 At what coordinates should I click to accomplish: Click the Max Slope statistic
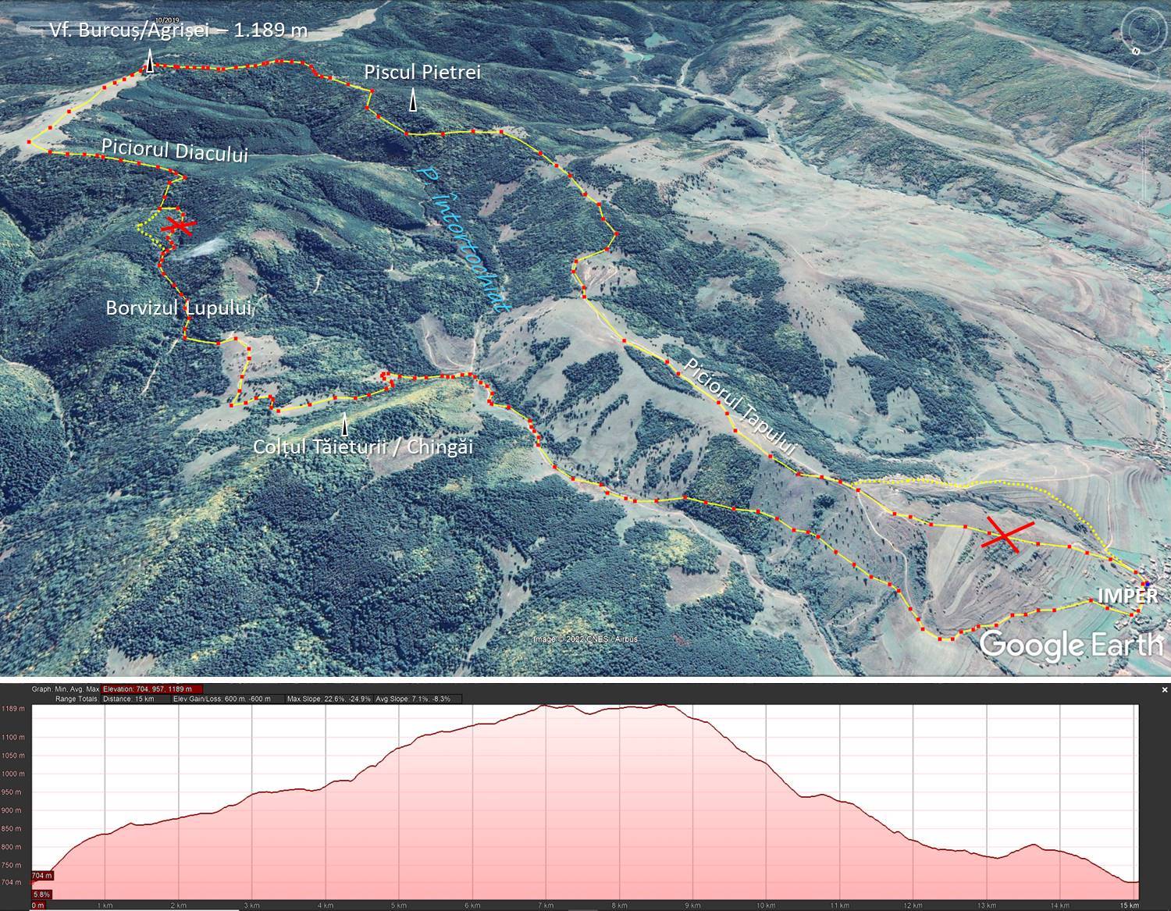pyautogui.click(x=328, y=699)
